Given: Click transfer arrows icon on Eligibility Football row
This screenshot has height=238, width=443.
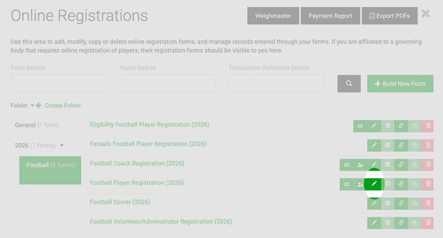Looking at the screenshot, I should pos(360,126).
